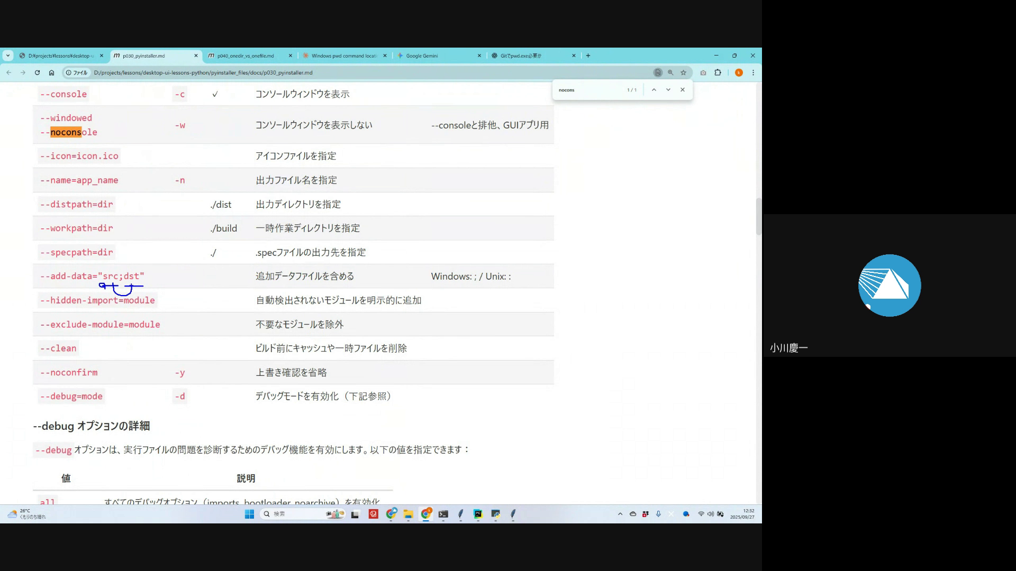Go to previous find result
Image resolution: width=1016 pixels, height=571 pixels.
click(x=654, y=90)
